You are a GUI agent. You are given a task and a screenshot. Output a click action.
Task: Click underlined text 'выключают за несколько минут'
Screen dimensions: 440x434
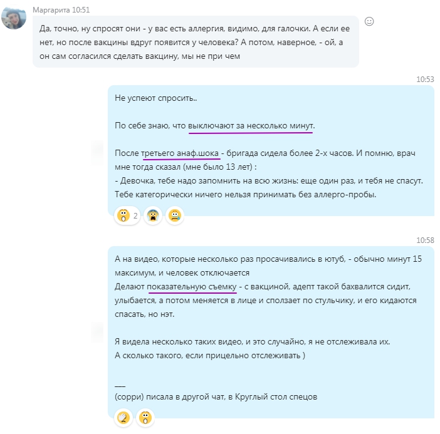coord(251,126)
